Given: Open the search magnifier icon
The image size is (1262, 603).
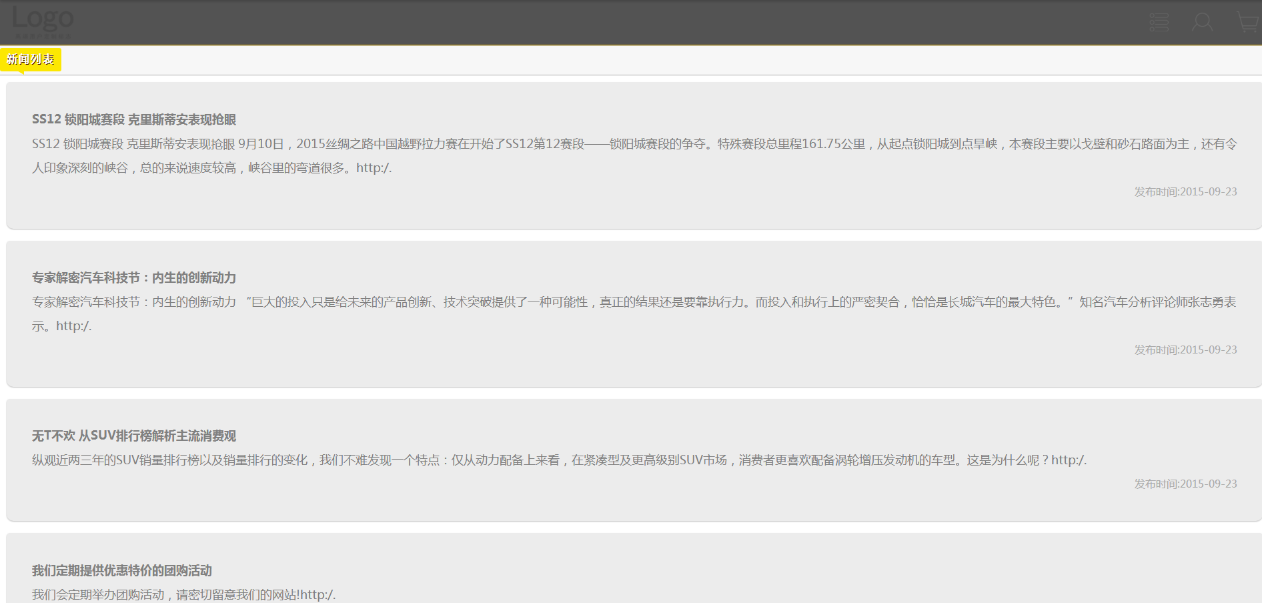Looking at the screenshot, I should (x=1203, y=23).
